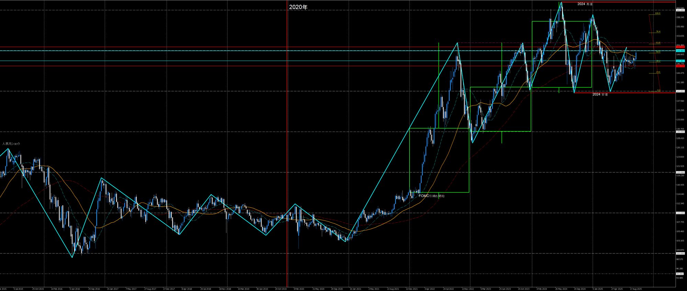Image resolution: width=687 pixels, height=291 pixels.
Task: Click the '10 Jan 2021' date on time axis
Action: point(356,289)
